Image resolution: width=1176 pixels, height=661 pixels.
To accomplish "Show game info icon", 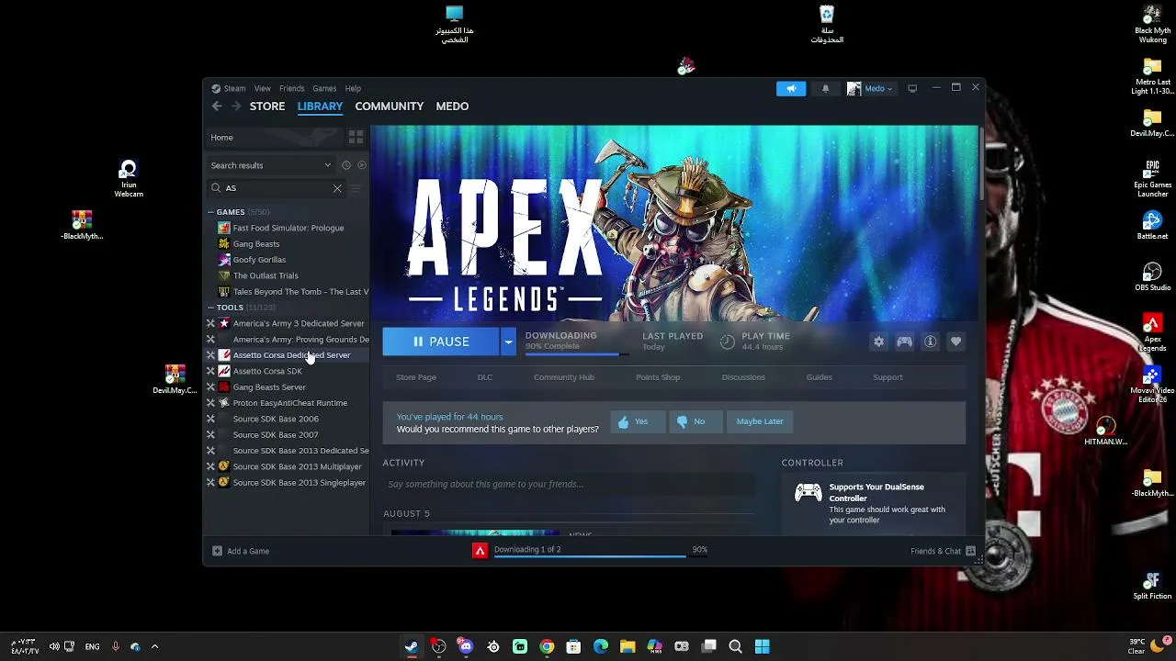I will (x=931, y=342).
